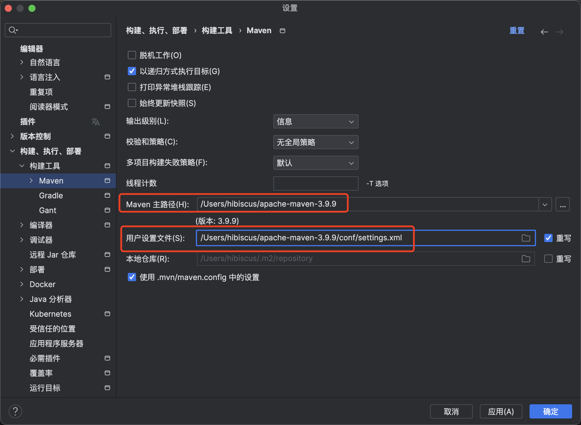
Task: Enable the 脱机工作(O) checkbox
Action: coord(132,55)
